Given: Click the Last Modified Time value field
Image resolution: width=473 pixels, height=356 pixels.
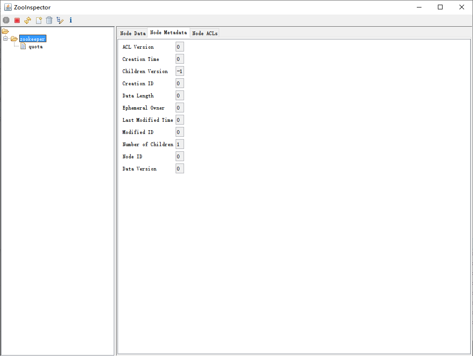Looking at the screenshot, I should (x=180, y=120).
